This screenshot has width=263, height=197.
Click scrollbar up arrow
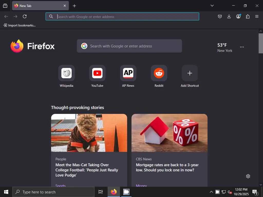point(261,31)
